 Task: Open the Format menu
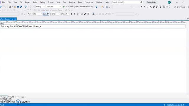[x=51, y=2]
